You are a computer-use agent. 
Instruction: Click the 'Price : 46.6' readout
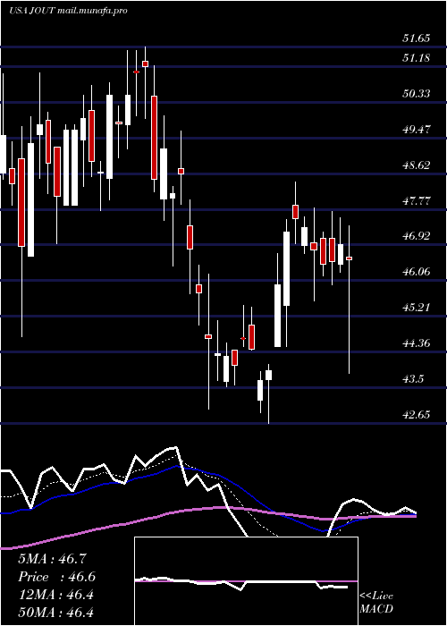[56, 577]
